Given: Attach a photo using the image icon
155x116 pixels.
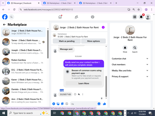Looking at the screenshot, I should click(58, 104).
